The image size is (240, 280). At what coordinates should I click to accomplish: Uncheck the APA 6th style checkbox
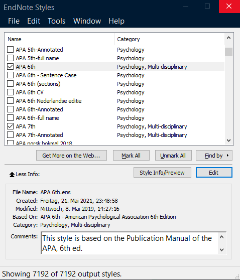click(10, 67)
